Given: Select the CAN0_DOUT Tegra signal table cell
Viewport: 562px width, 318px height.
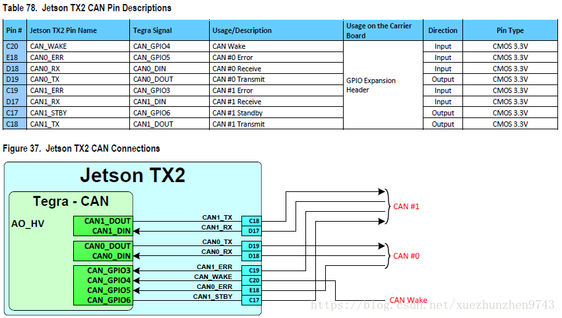Looking at the screenshot, I should (169, 79).
